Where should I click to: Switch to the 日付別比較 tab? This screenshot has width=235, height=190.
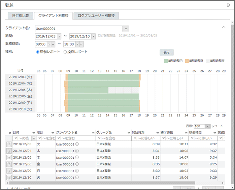coord(21,16)
